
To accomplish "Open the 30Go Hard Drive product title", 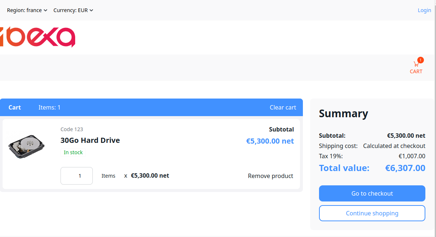I will tap(90, 140).
